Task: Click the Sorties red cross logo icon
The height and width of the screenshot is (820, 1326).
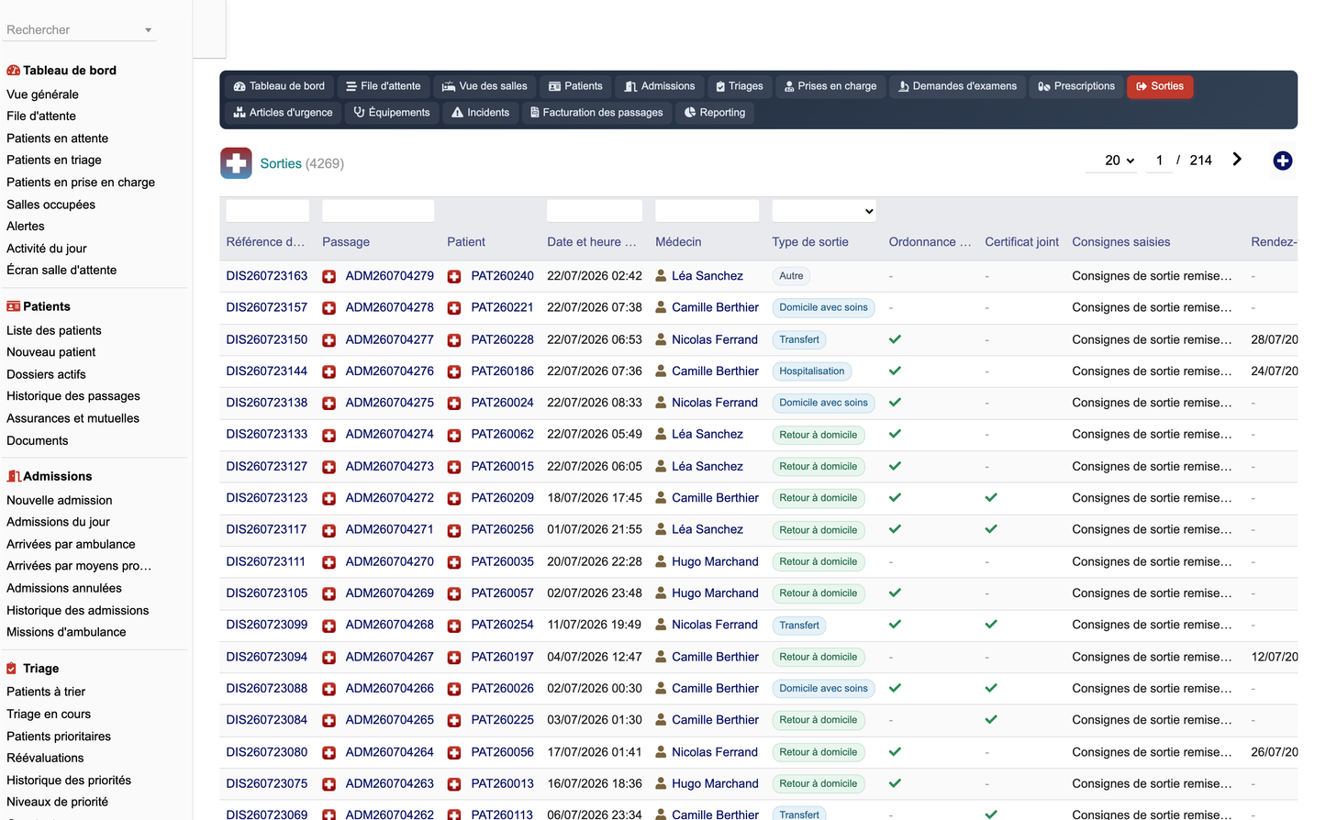Action: [x=236, y=163]
